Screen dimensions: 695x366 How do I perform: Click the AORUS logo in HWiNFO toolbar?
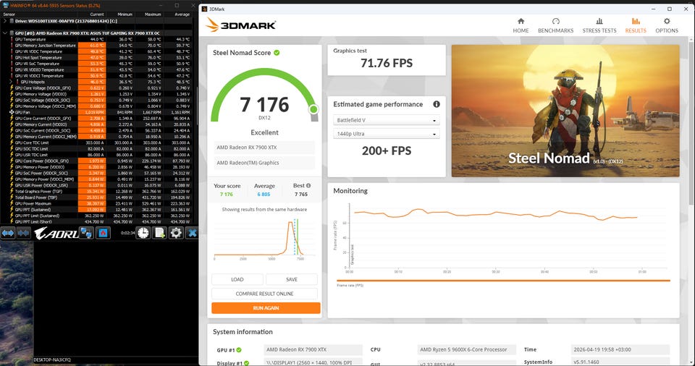tap(56, 233)
